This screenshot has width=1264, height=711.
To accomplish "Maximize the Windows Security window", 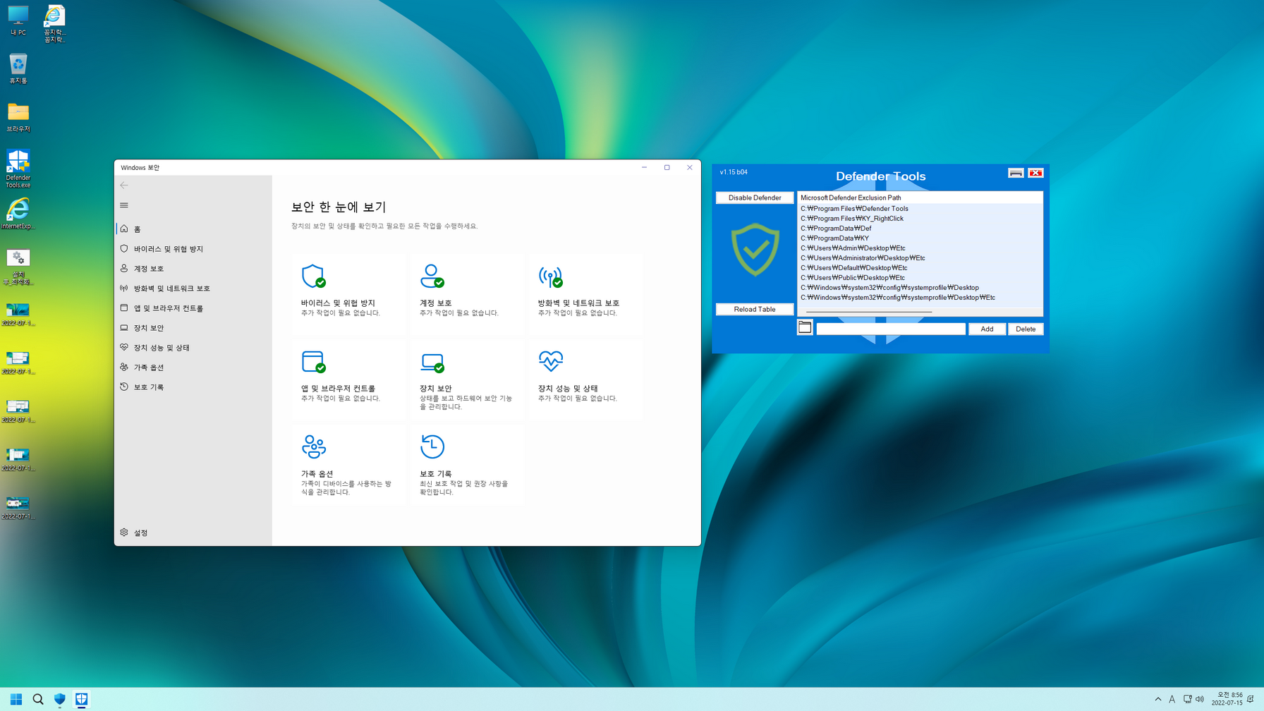I will point(667,167).
